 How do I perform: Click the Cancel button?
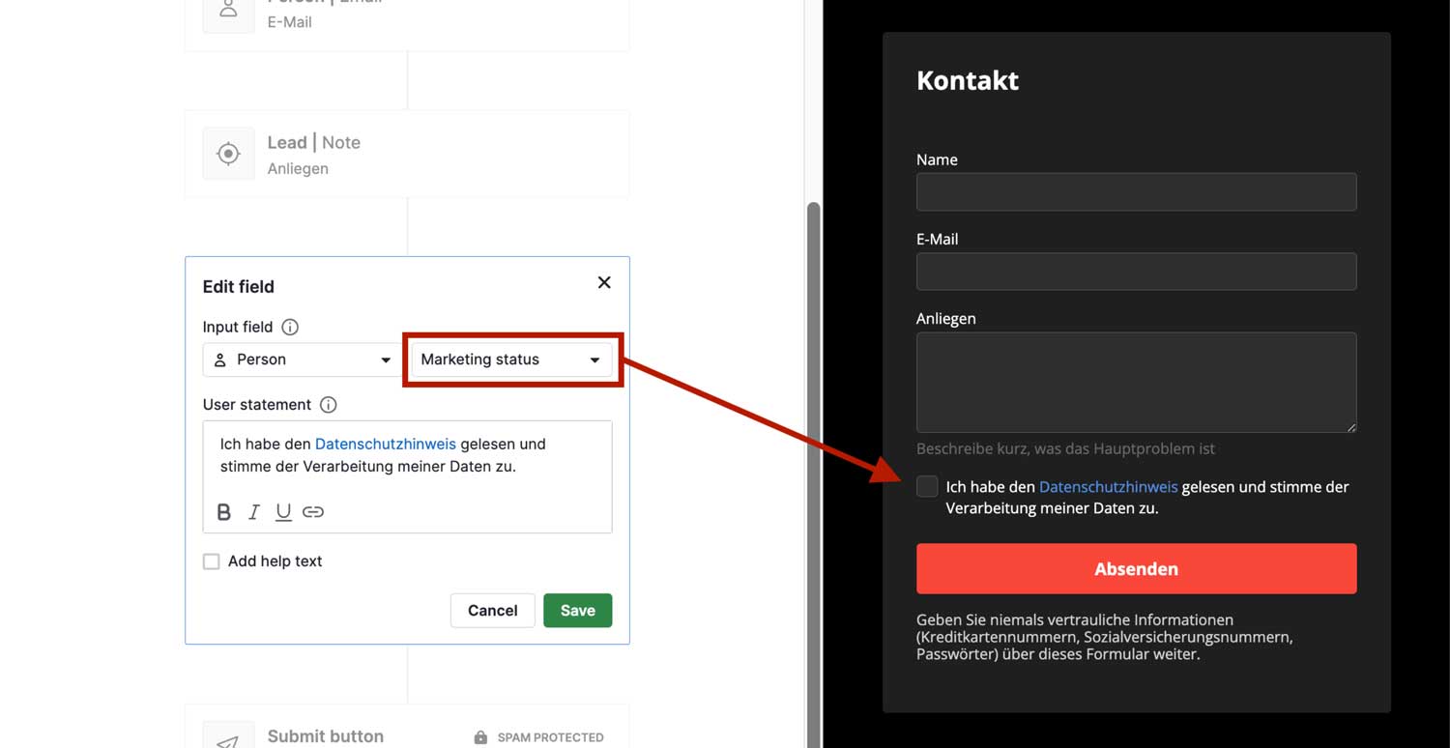492,611
